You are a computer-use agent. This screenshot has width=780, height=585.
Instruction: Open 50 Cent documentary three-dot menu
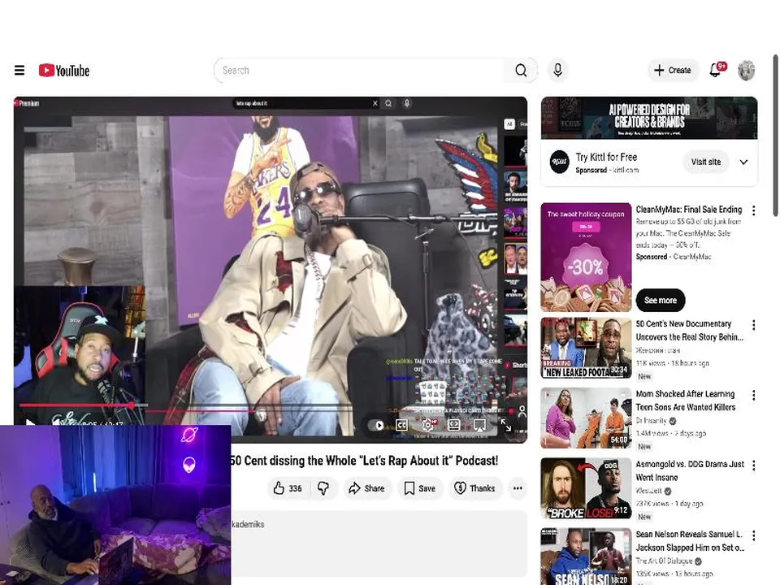754,325
